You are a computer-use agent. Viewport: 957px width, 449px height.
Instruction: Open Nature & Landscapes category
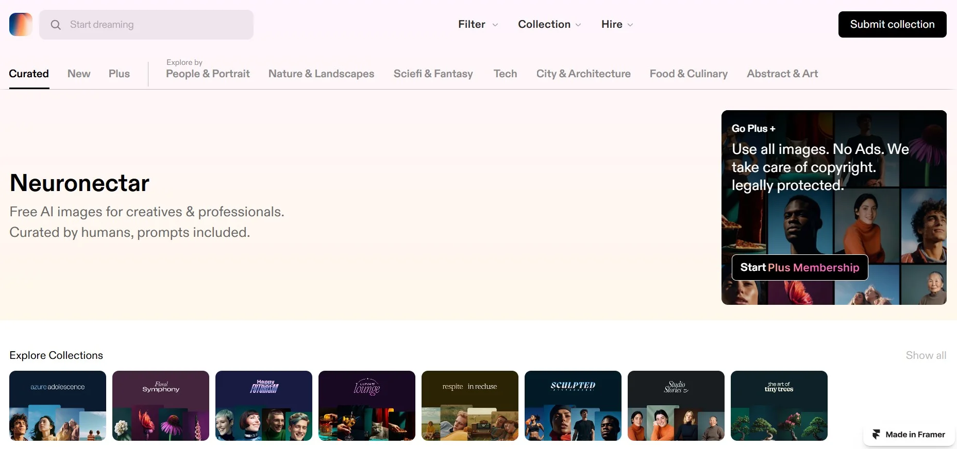click(x=321, y=74)
